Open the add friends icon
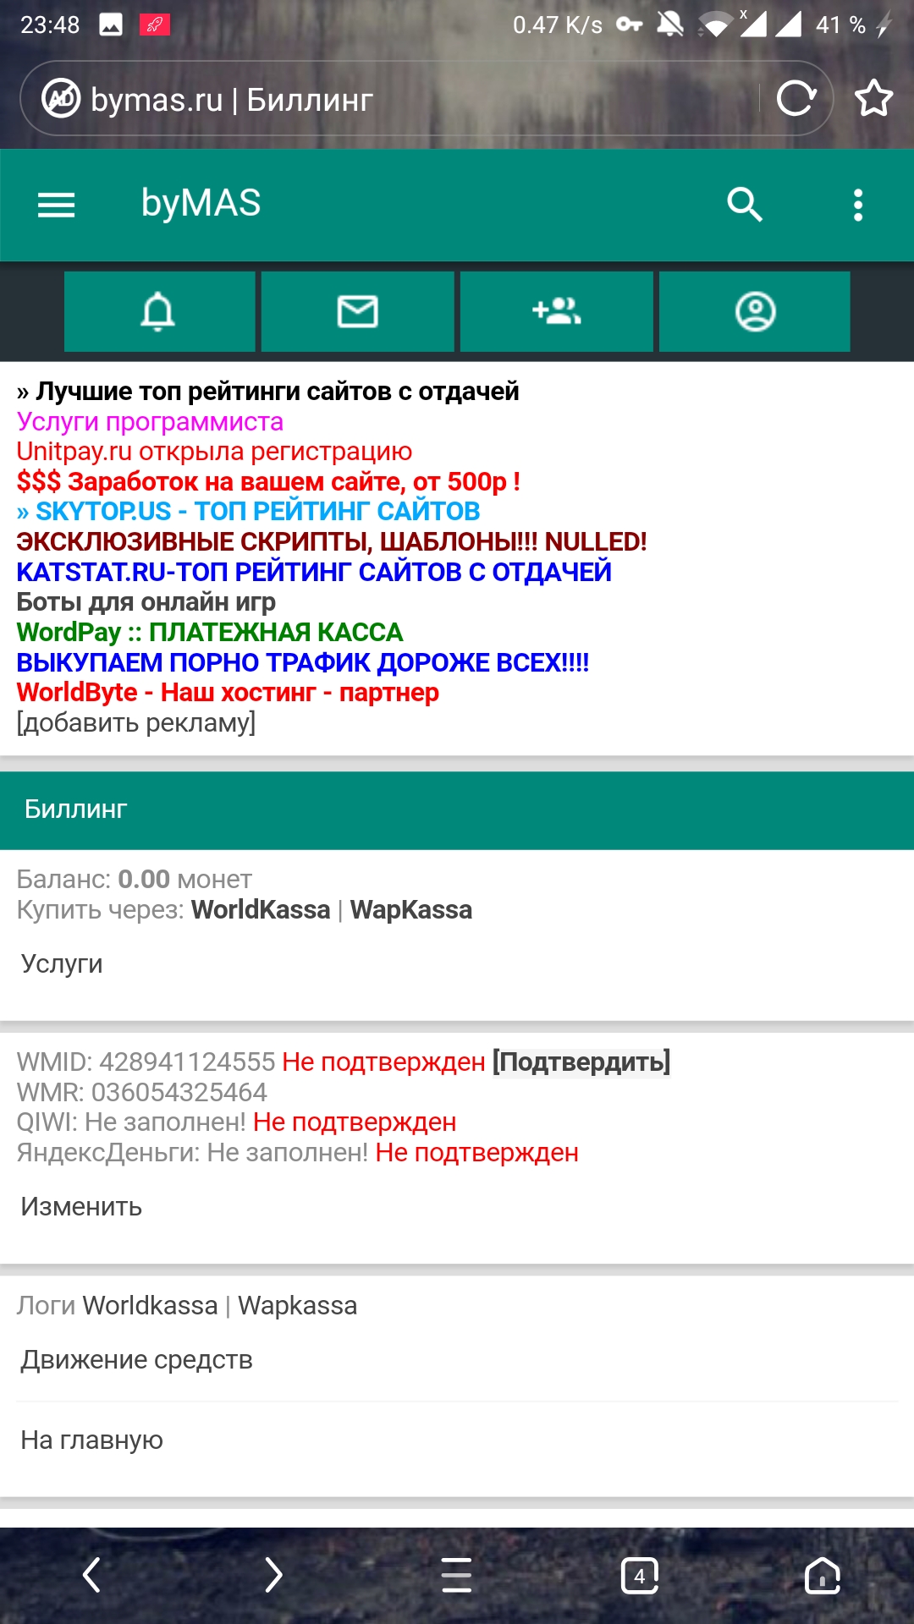This screenshot has height=1624, width=914. tap(557, 311)
